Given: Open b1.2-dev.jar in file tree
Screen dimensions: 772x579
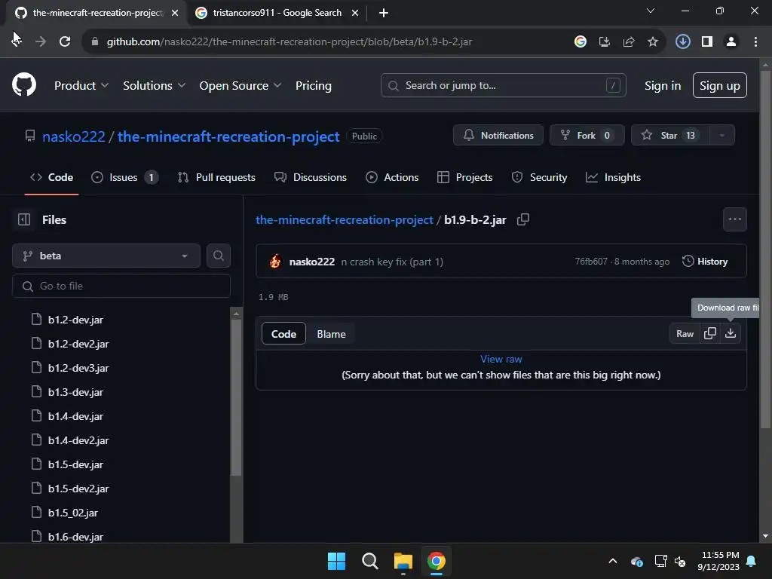Looking at the screenshot, I should [x=75, y=320].
